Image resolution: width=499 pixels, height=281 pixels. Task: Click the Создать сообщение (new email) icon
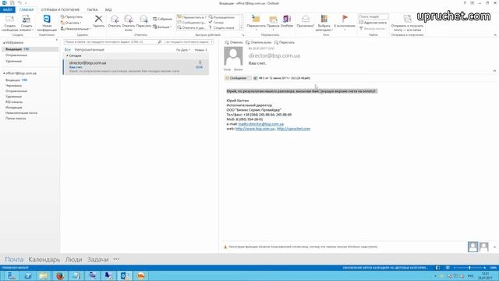pyautogui.click(x=9, y=20)
